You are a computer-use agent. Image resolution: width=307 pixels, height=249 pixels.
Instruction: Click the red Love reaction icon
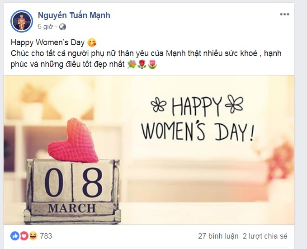[24, 235]
